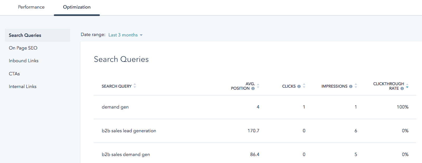
Task: Toggle Clickthrough Rate sort direction arrow
Action: [x=407, y=86]
